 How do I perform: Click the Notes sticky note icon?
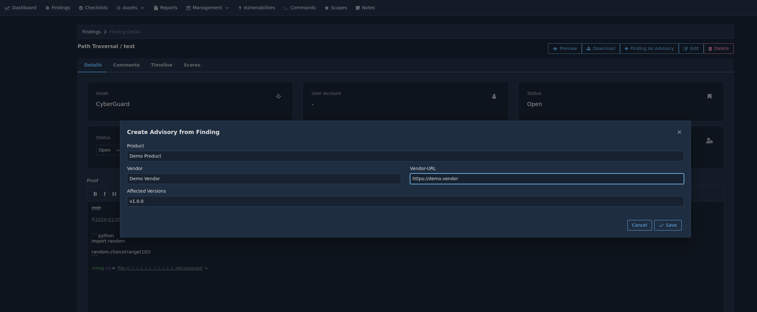pos(358,8)
